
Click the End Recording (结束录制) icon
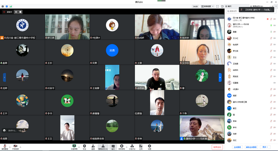(x=122, y=146)
